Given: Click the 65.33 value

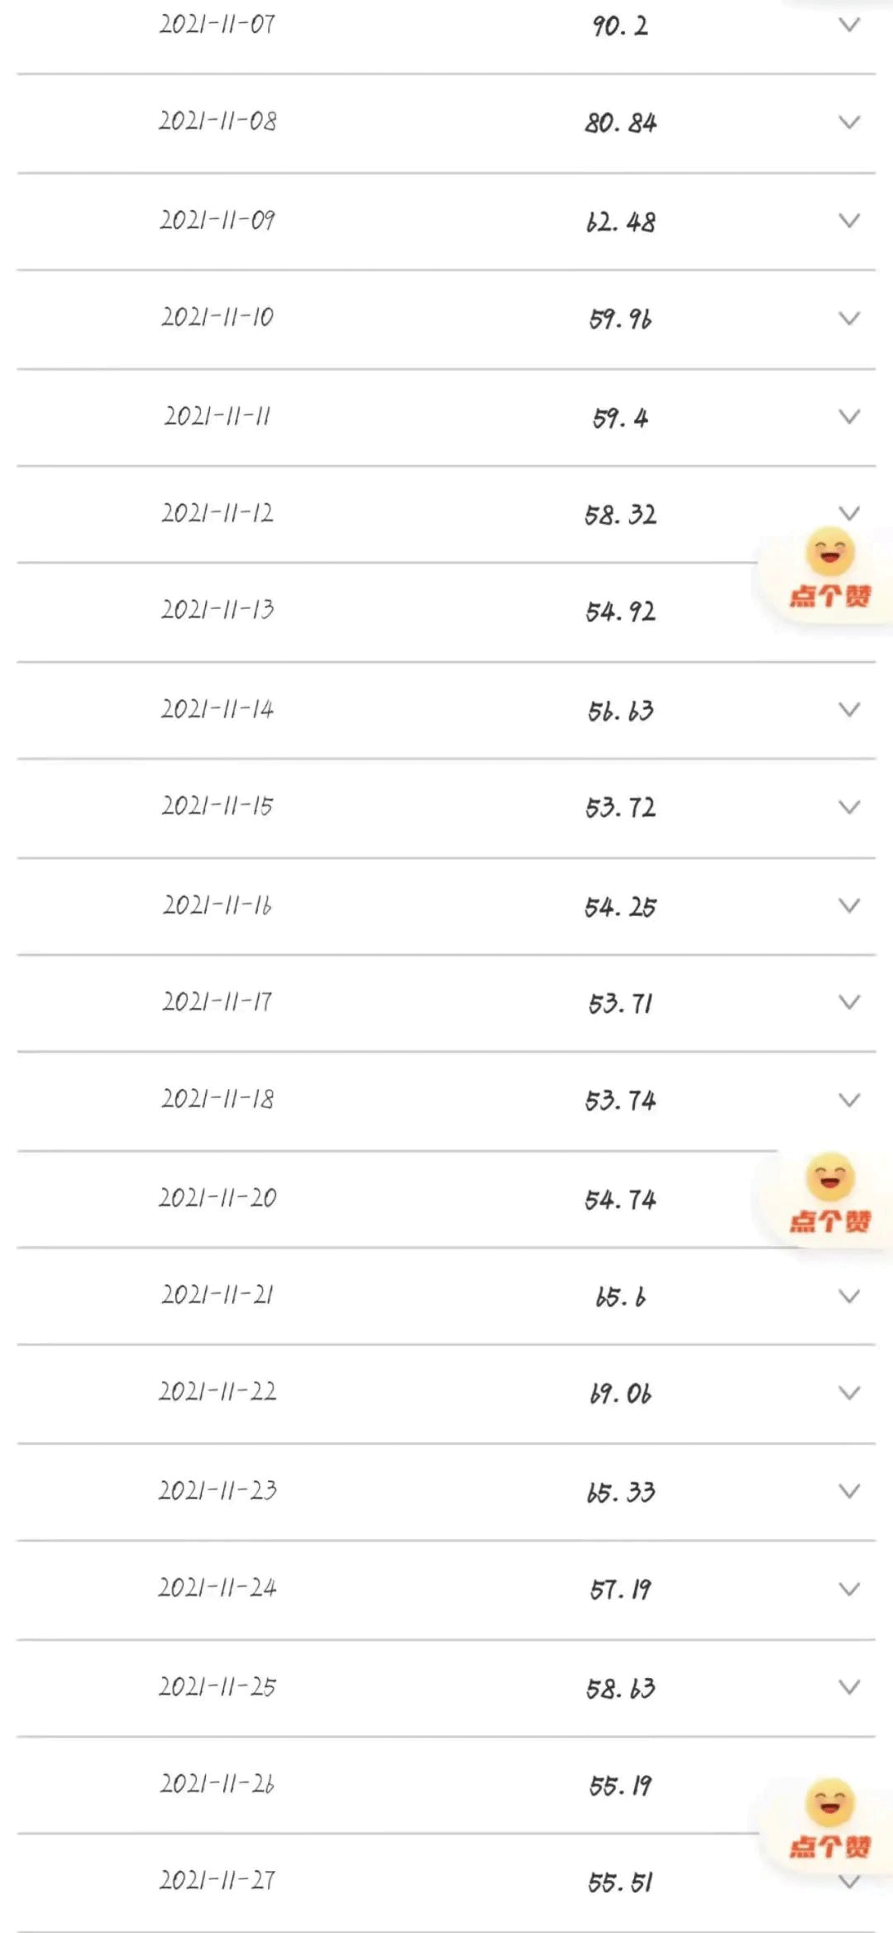Looking at the screenshot, I should [620, 1492].
